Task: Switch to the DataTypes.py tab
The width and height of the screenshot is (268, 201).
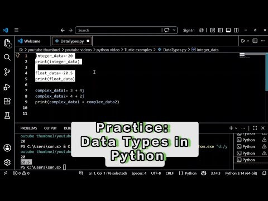Action: [72, 41]
